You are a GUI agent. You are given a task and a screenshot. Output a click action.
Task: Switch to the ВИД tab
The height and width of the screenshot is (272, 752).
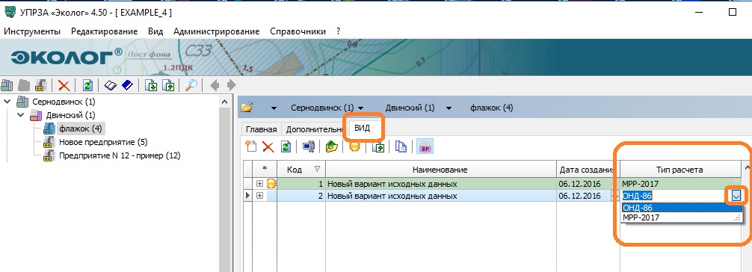(362, 129)
